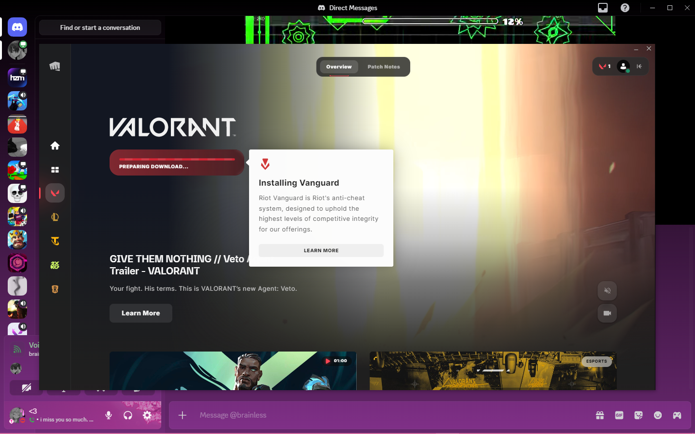Toggle Discord microphone mute
Image resolution: width=695 pixels, height=434 pixels.
(x=109, y=415)
